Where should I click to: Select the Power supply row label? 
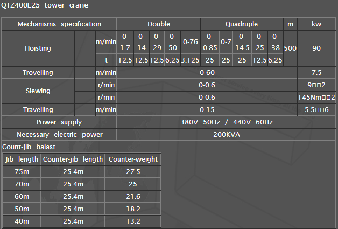click(x=59, y=122)
